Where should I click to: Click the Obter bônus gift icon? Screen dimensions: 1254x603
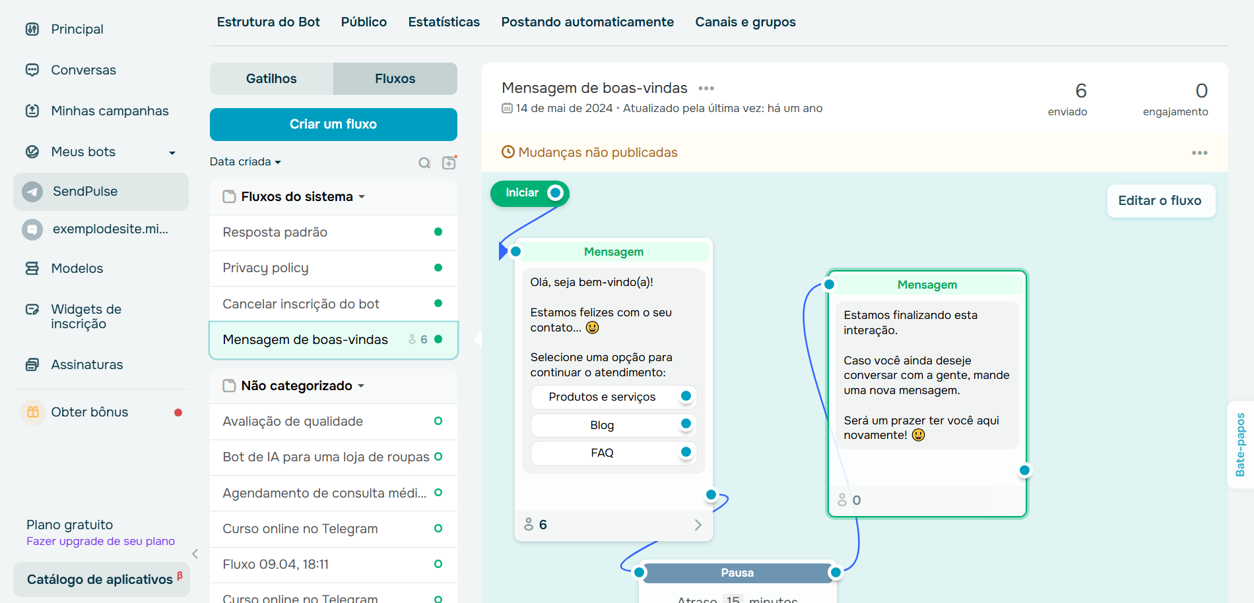click(x=32, y=411)
